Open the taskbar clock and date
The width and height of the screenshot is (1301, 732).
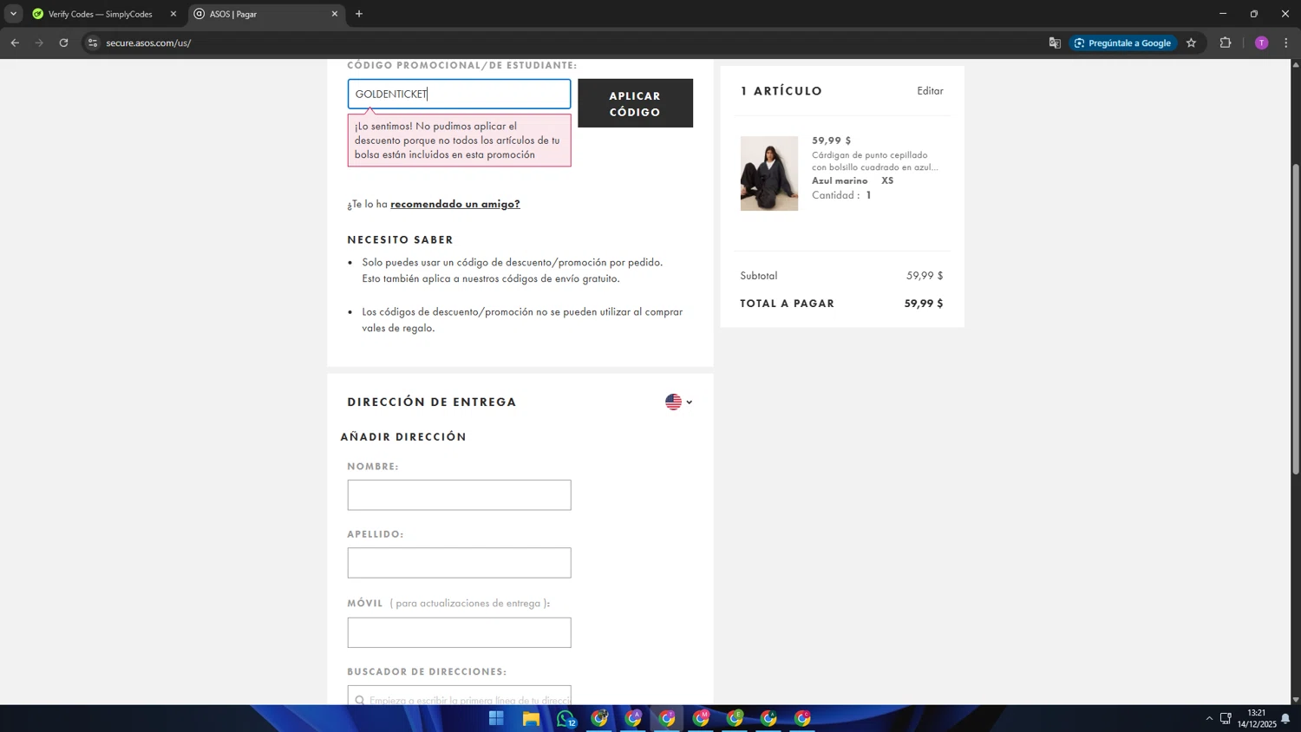pyautogui.click(x=1257, y=718)
